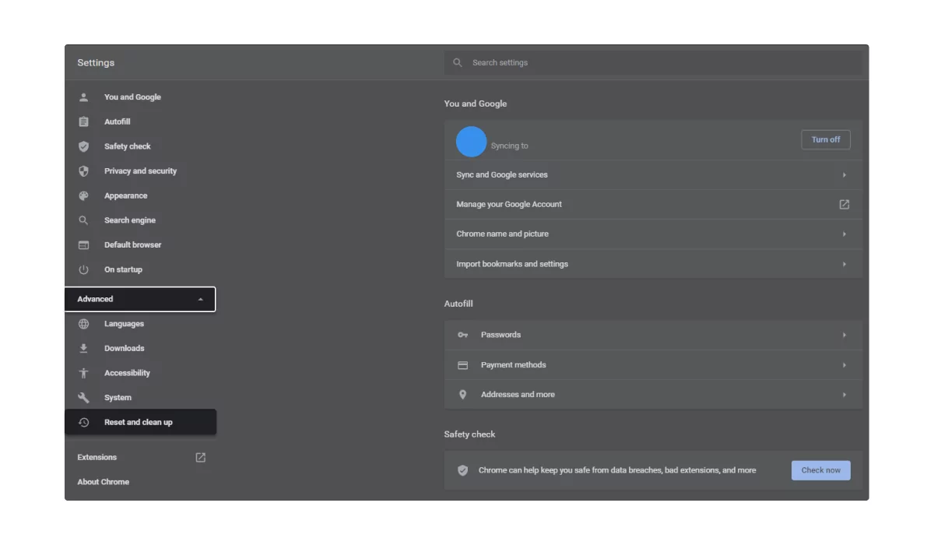
Task: Click the download arrow icon beside Downloads
Action: coord(83,349)
